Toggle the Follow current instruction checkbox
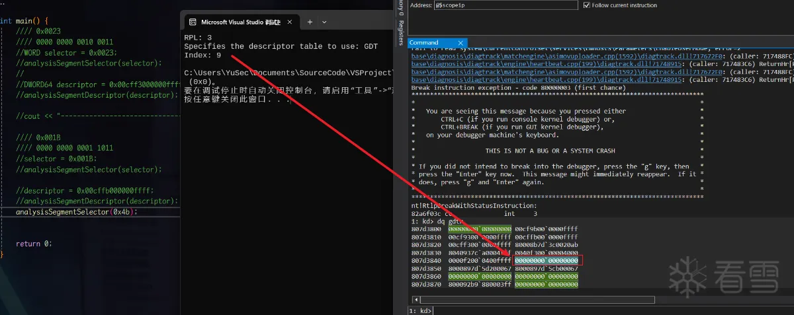 click(x=587, y=5)
